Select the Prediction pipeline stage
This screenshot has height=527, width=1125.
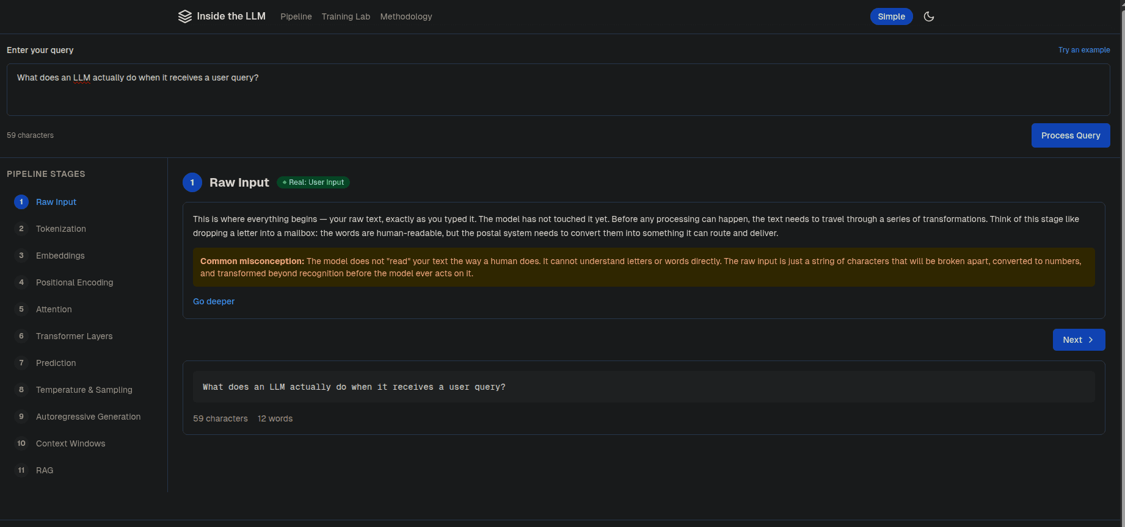84,363
